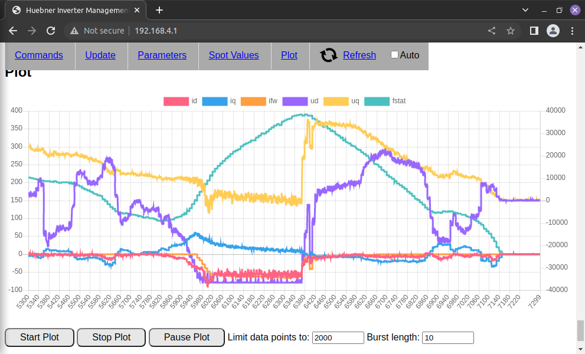Bookmark this page with the star icon

click(x=511, y=31)
